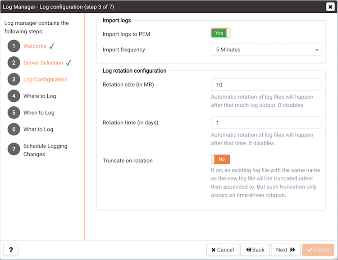Image resolution: width=338 pixels, height=260 pixels.
Task: Click the Finish button
Action: [x=318, y=250]
